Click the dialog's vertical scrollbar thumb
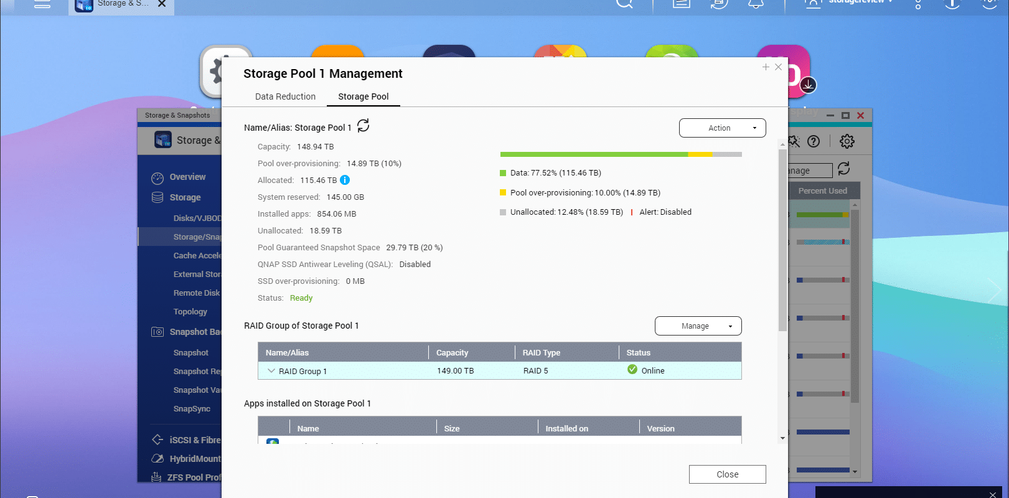The width and height of the screenshot is (1009, 498). click(782, 240)
